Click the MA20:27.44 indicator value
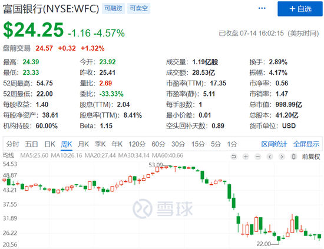The height and width of the screenshot is (249, 324). [100, 155]
